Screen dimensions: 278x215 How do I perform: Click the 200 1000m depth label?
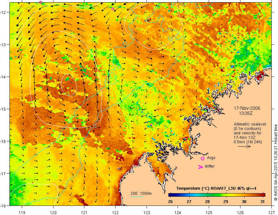pos(141,193)
